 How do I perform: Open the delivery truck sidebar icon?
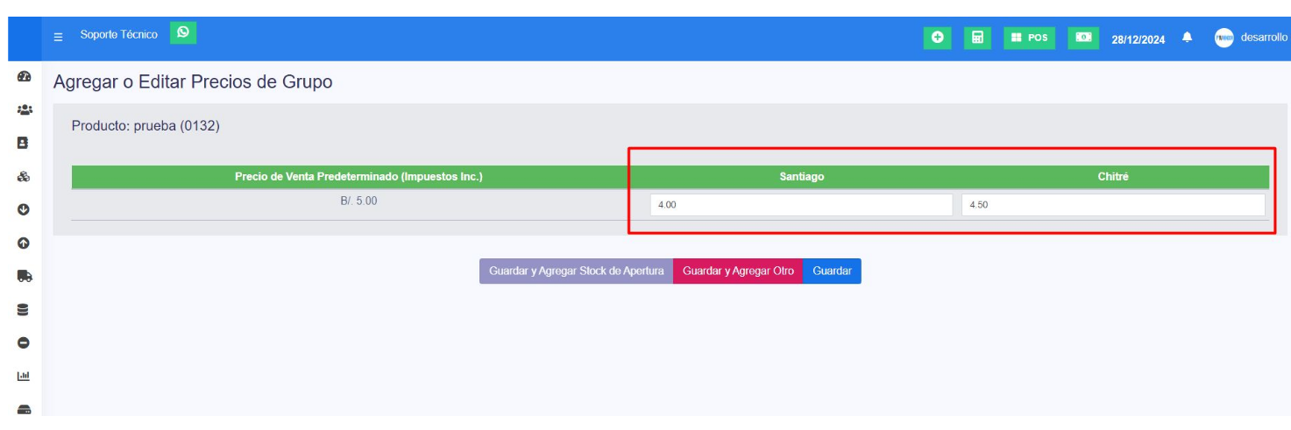24,276
